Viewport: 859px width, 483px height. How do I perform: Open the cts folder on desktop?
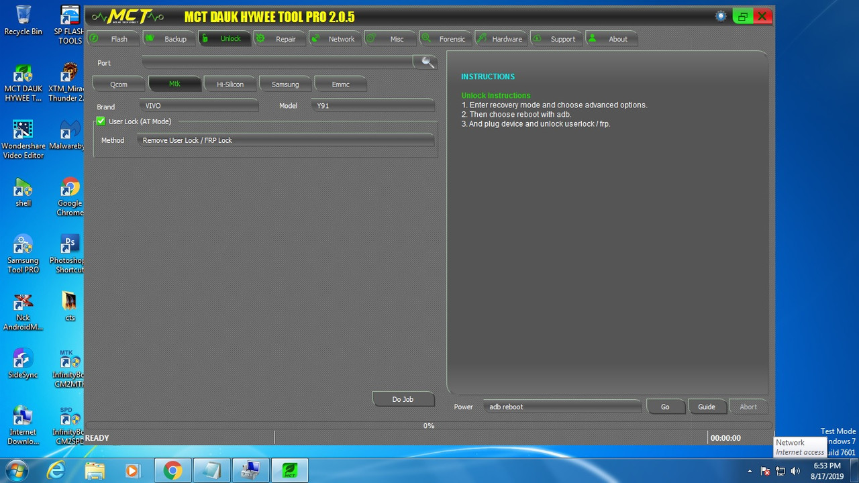[70, 307]
